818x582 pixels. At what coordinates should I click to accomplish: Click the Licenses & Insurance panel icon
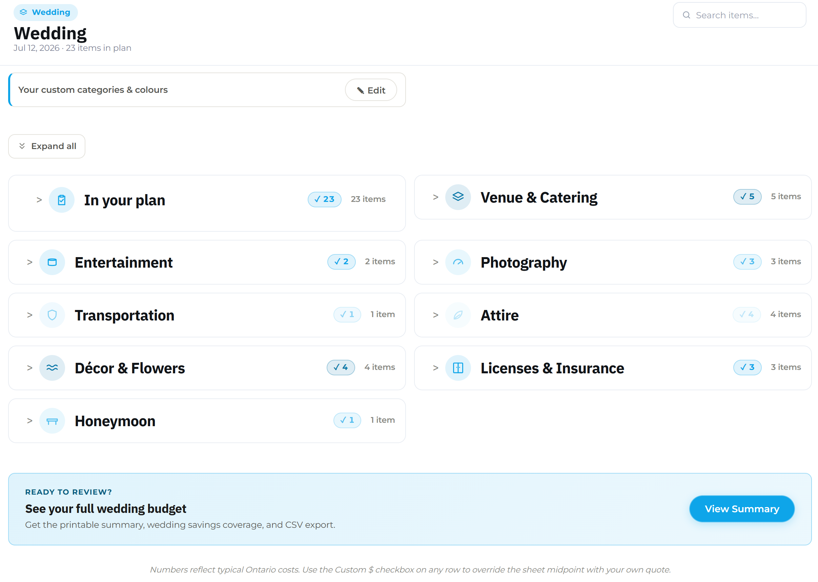pos(458,368)
